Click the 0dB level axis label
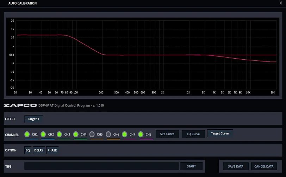The width and height of the screenshot is (286, 177). 12,55
